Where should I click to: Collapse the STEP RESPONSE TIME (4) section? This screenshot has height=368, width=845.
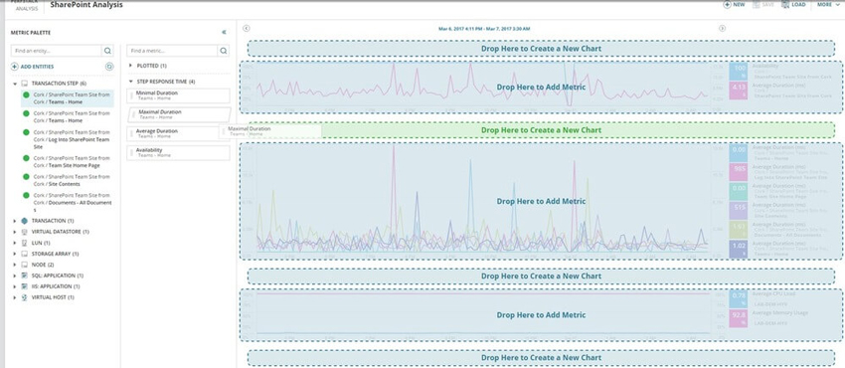point(131,82)
